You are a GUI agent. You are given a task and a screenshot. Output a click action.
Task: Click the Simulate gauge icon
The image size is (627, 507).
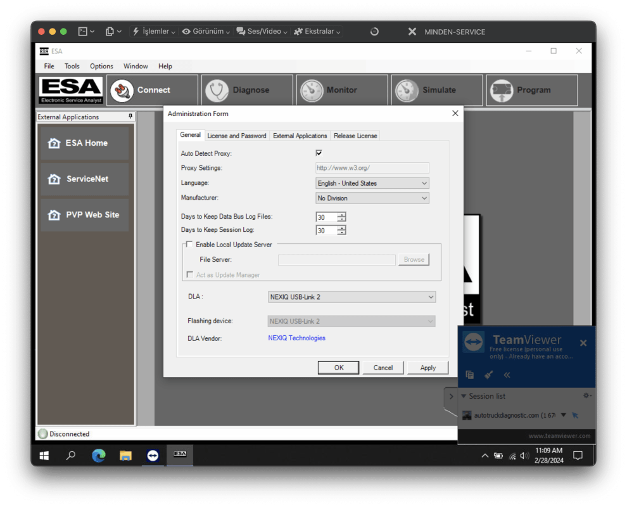tap(407, 91)
